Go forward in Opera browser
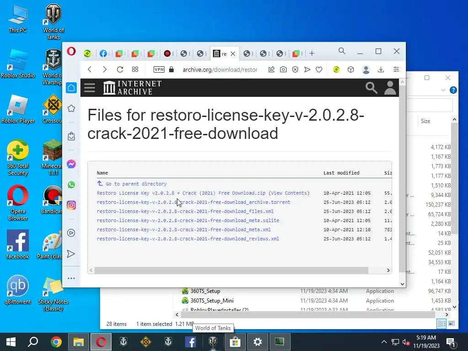Image resolution: width=468 pixels, height=351 pixels. click(x=105, y=69)
